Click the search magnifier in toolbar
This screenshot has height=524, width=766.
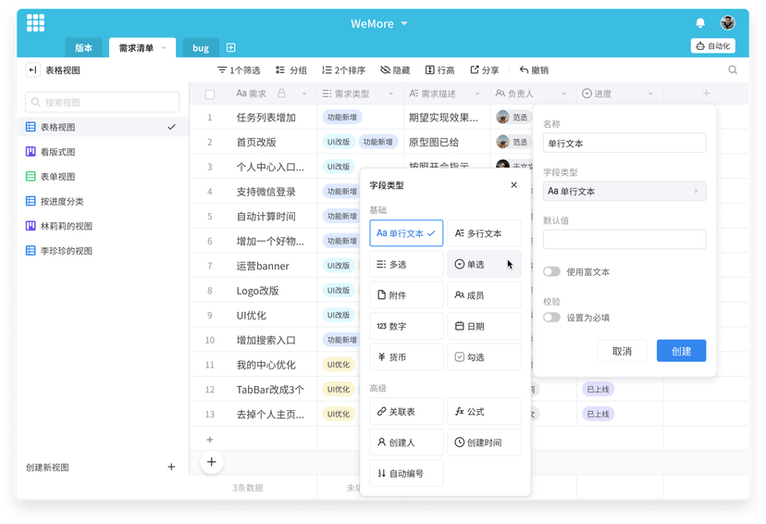(733, 70)
